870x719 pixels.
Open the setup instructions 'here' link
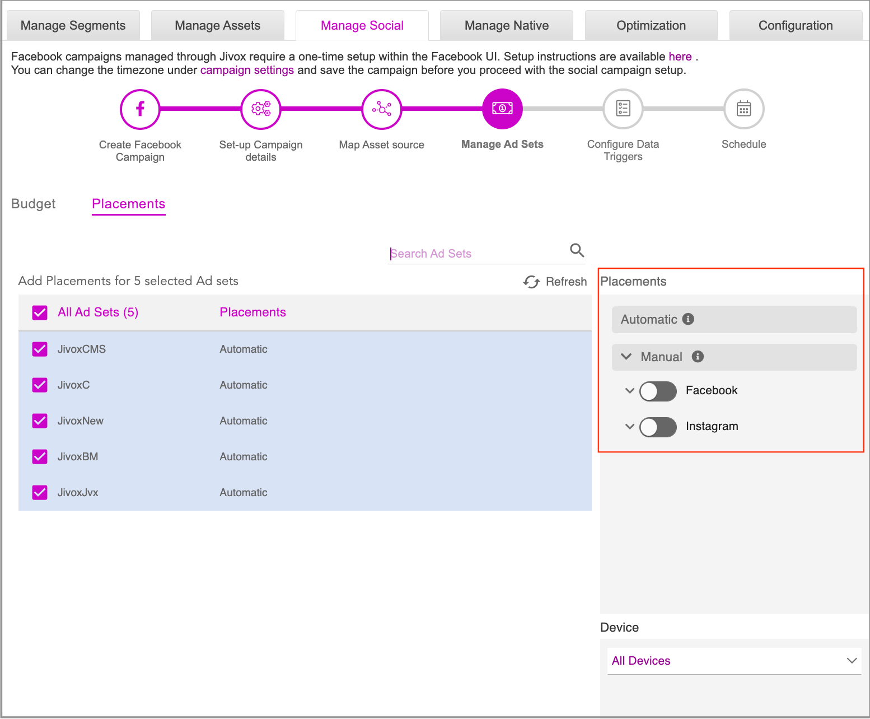pyautogui.click(x=680, y=57)
